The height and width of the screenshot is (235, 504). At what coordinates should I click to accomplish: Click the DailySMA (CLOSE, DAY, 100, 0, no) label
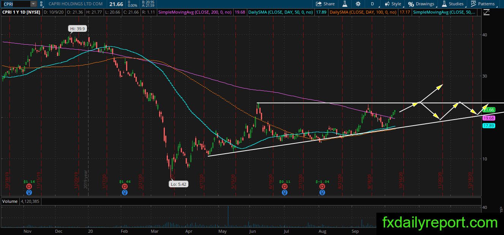pyautogui.click(x=363, y=12)
